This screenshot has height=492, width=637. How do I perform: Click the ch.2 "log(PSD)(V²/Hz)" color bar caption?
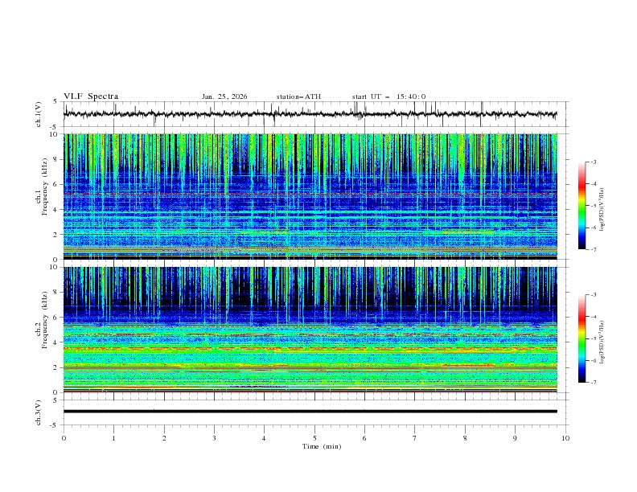(x=602, y=342)
